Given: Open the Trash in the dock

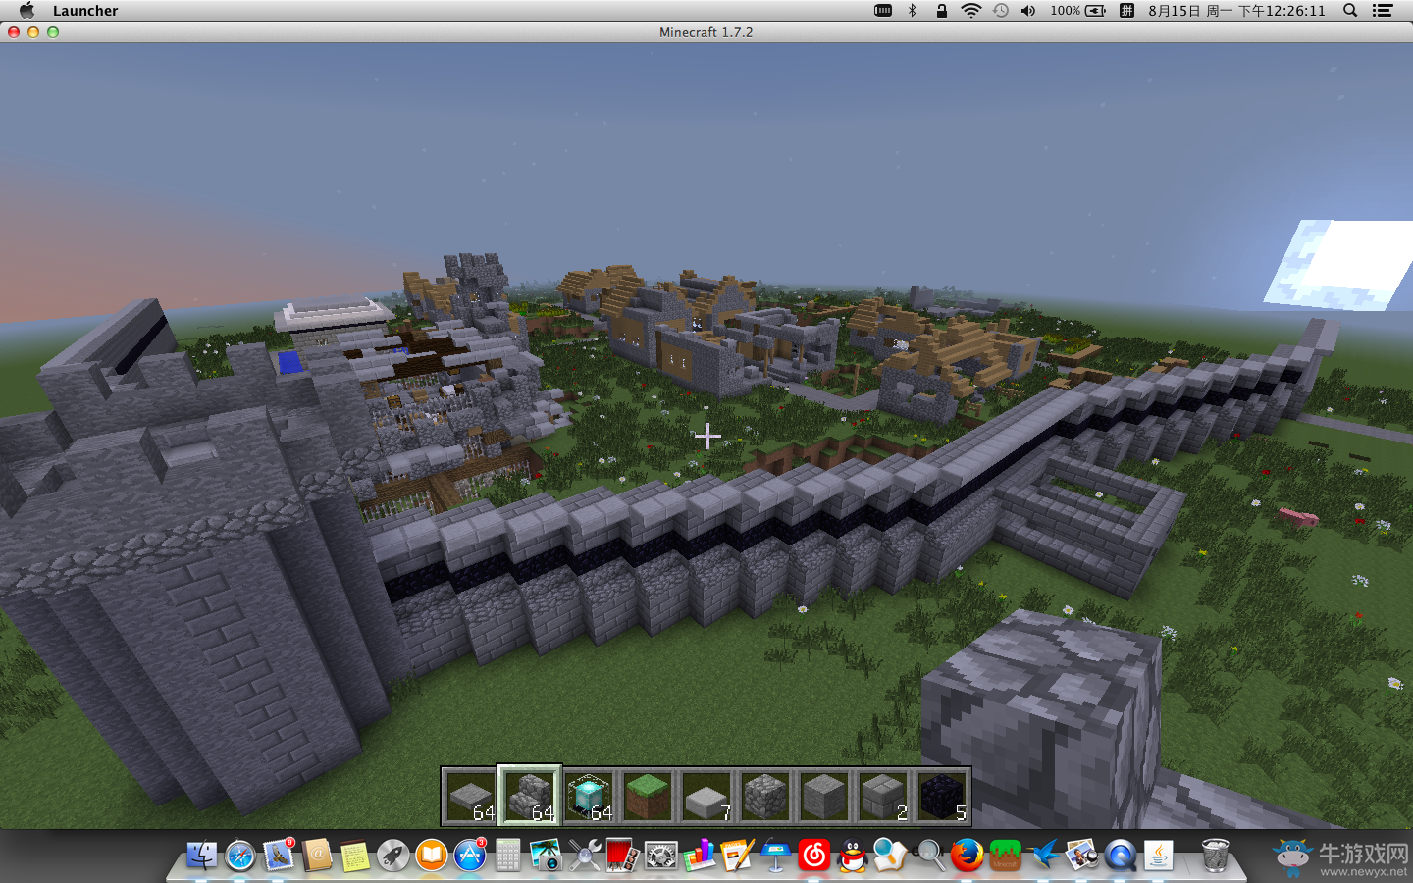Looking at the screenshot, I should click(x=1215, y=856).
